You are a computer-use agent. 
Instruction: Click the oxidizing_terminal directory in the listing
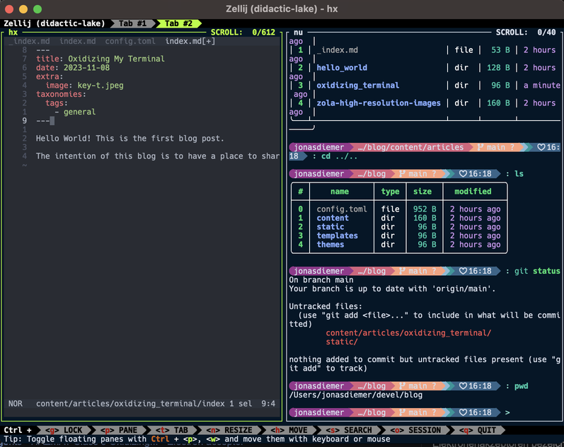[x=357, y=86]
